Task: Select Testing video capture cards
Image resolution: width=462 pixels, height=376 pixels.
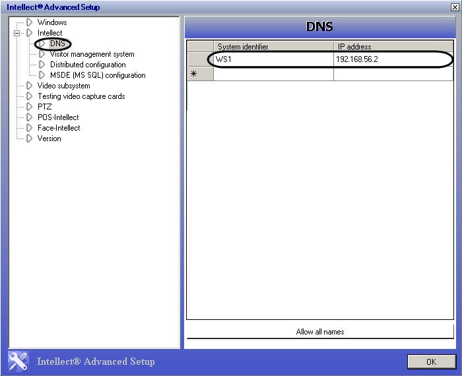Action: pyautogui.click(x=81, y=96)
